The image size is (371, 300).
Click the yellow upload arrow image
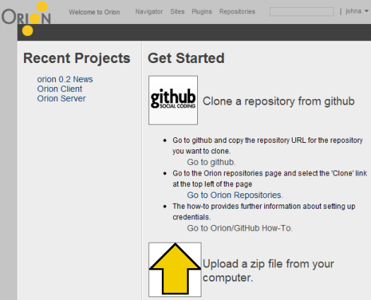tap(175, 270)
